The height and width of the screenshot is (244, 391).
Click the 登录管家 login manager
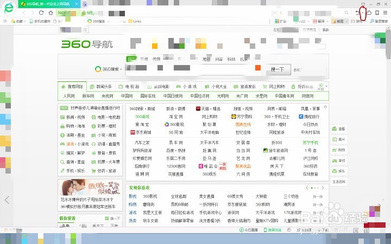(x=379, y=21)
